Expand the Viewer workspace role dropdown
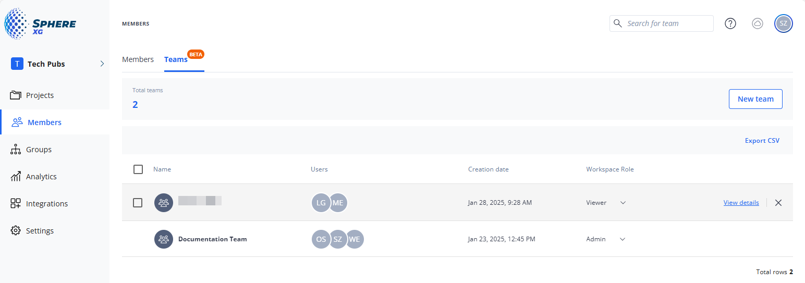The width and height of the screenshot is (805, 283). coord(623,203)
